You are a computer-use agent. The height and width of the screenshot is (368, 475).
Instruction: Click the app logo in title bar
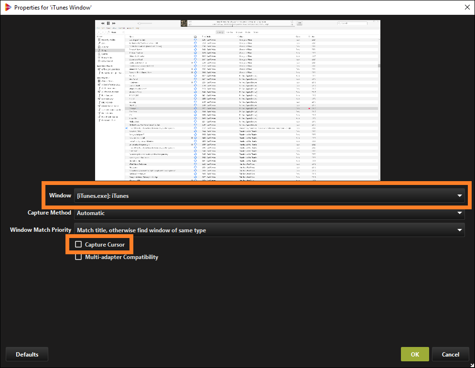tap(8, 7)
